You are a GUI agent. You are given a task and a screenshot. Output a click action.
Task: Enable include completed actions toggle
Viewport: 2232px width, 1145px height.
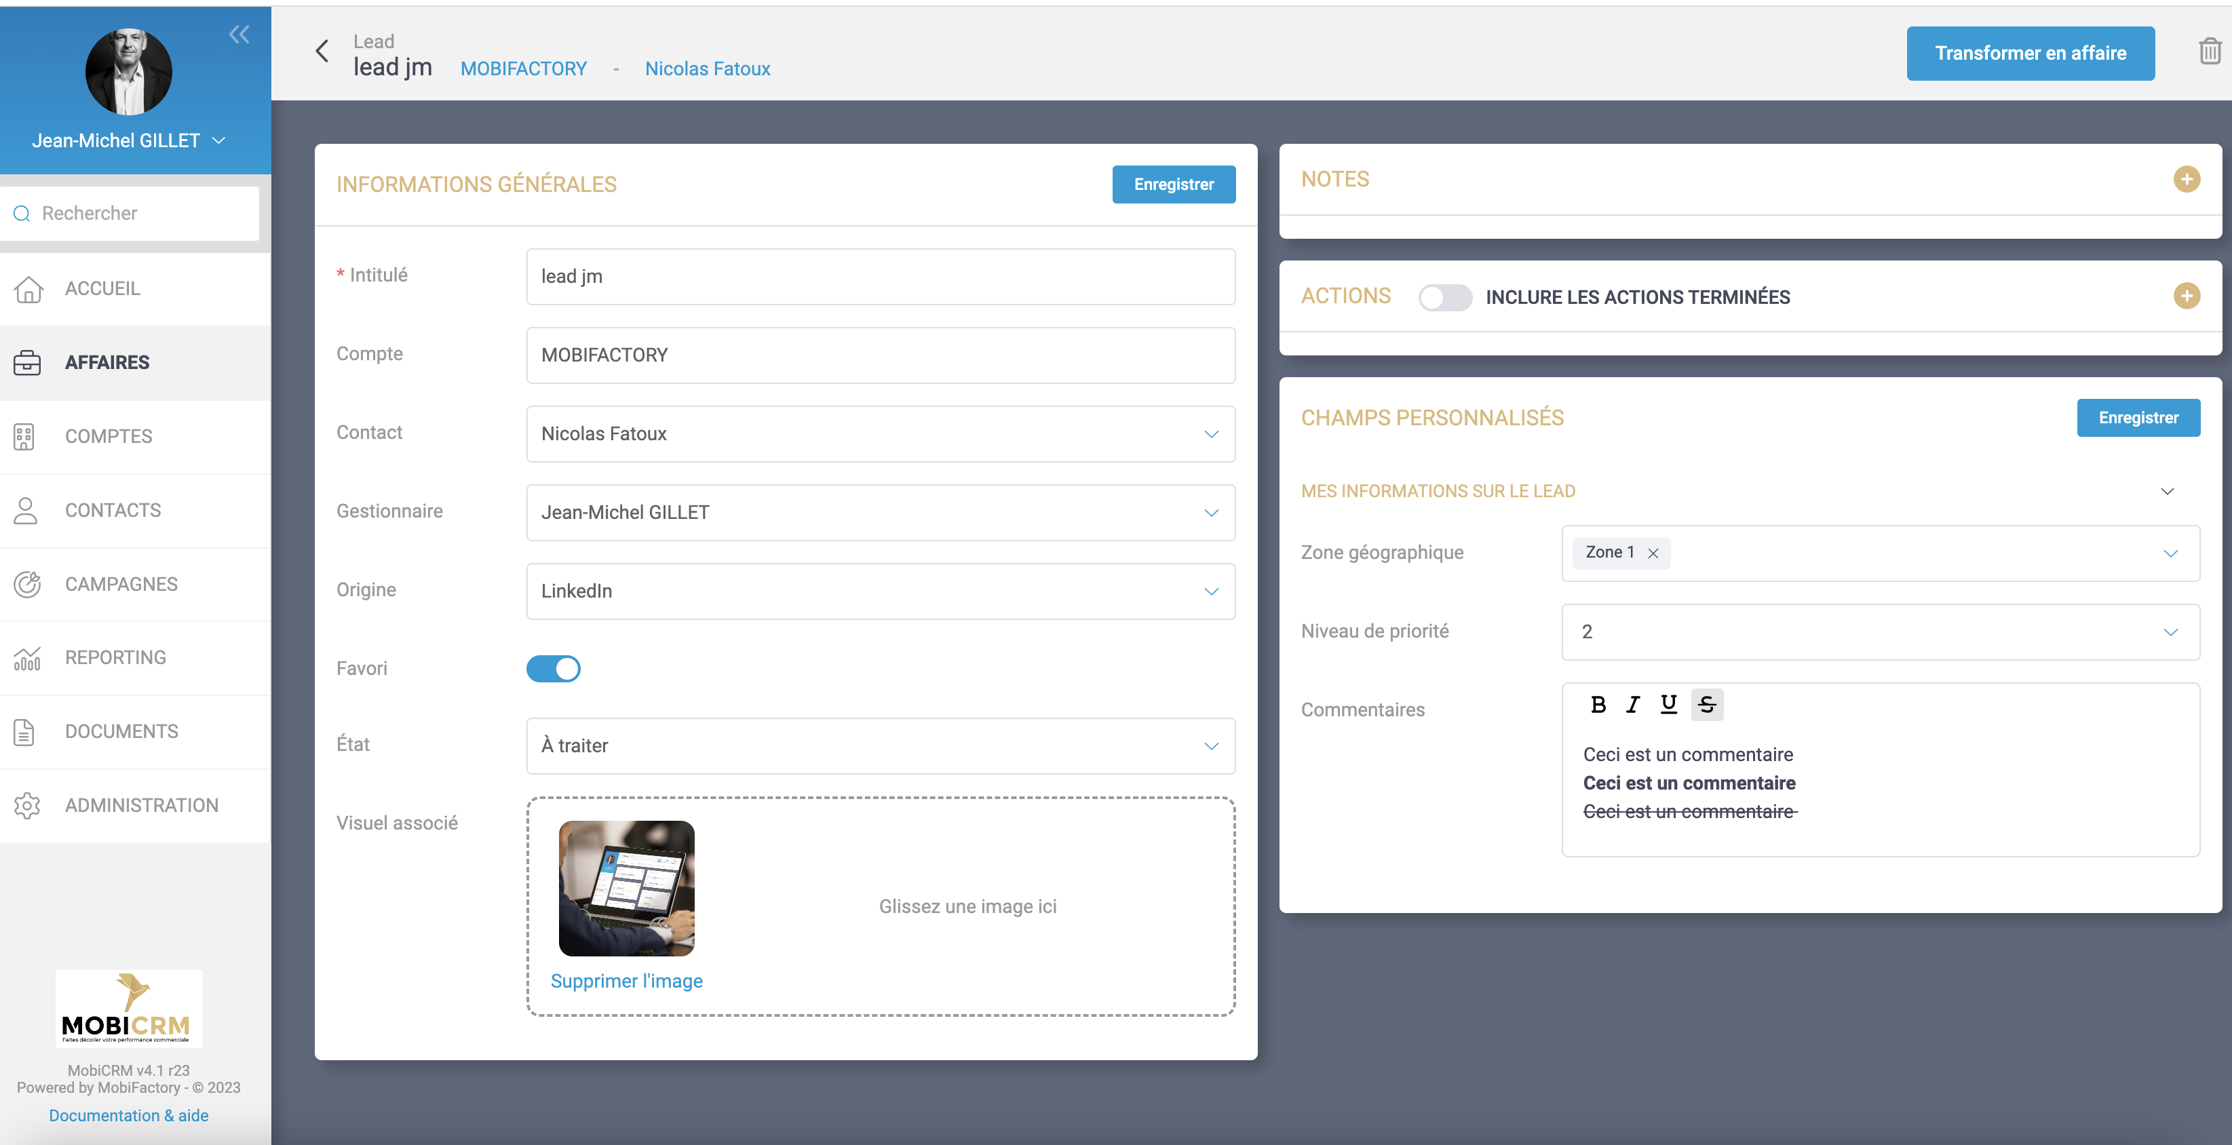1444,297
